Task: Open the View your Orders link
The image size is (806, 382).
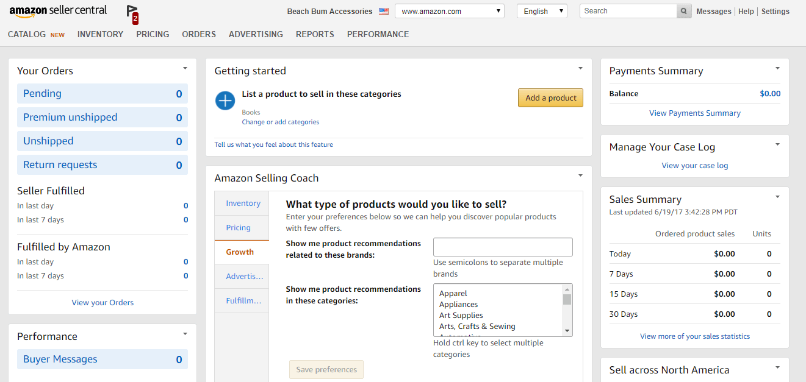Action: tap(103, 302)
